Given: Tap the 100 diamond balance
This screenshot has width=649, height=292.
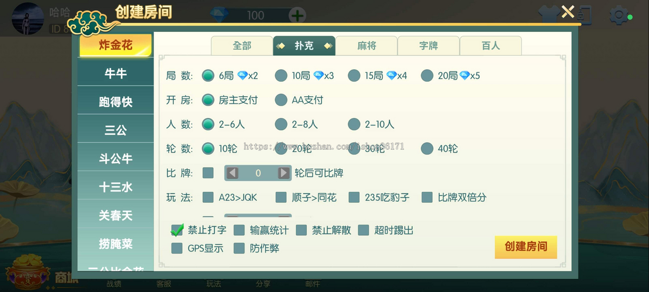Looking at the screenshot, I should coord(255,15).
